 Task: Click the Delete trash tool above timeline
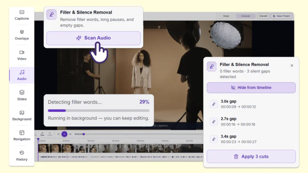click(50, 134)
